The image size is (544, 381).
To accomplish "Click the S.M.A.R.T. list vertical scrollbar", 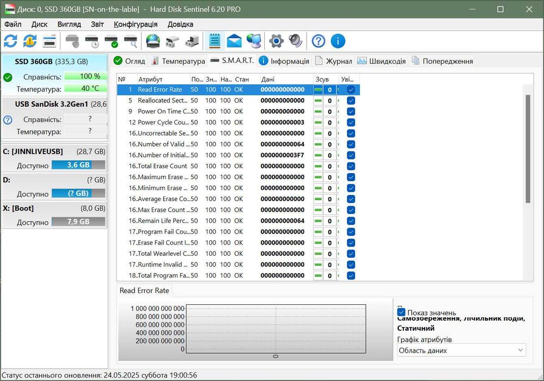I will pos(527,148).
